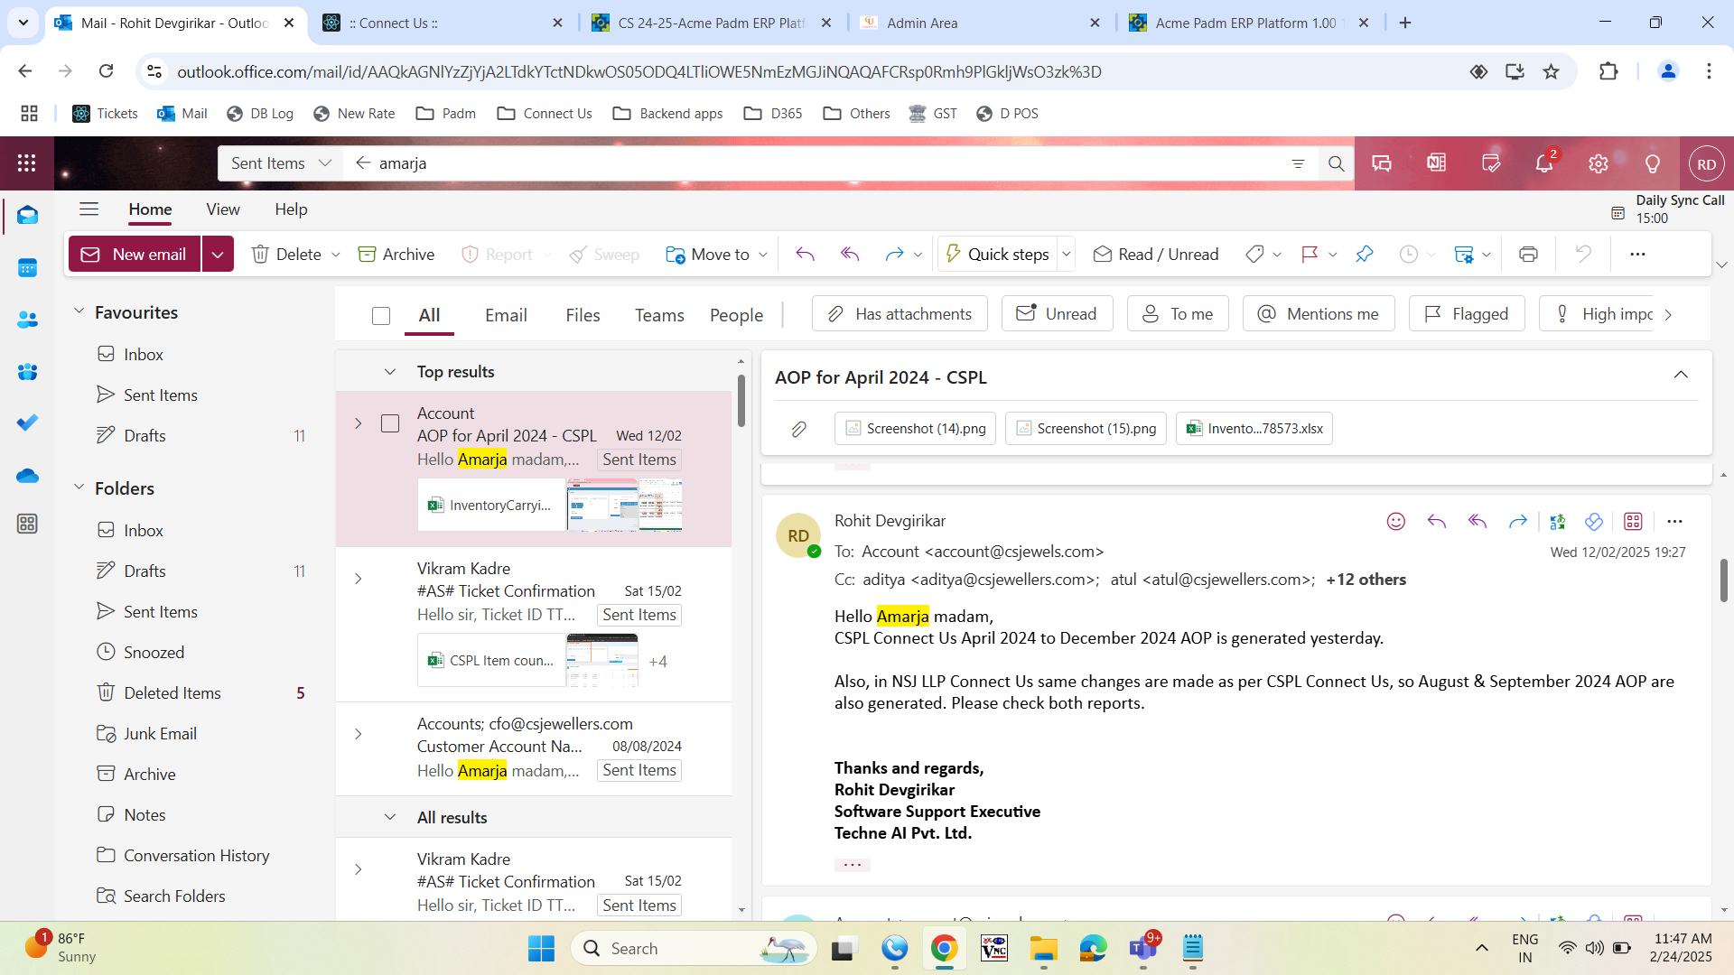Open OneDrive cloud icon in the left rail
The height and width of the screenshot is (975, 1734).
[27, 475]
